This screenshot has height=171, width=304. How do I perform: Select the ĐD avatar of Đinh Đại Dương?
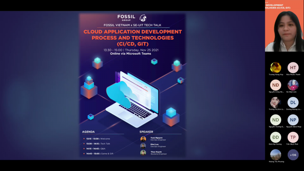[x=275, y=137]
